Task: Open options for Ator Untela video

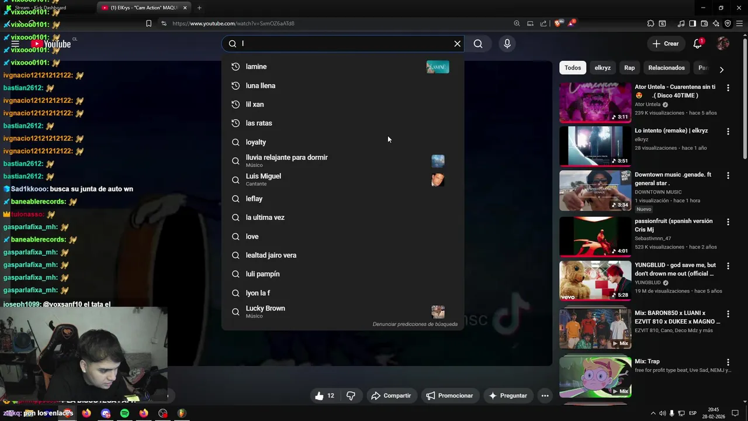Action: 728,88
